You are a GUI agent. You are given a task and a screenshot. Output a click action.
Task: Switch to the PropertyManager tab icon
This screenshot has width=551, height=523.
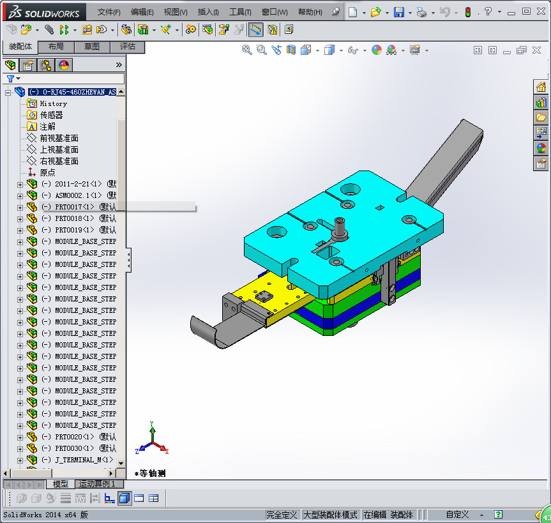pos(28,65)
